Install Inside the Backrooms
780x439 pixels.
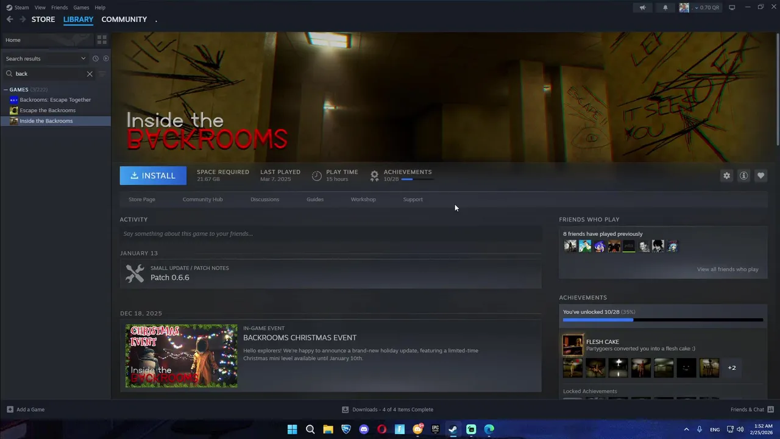[x=153, y=176]
